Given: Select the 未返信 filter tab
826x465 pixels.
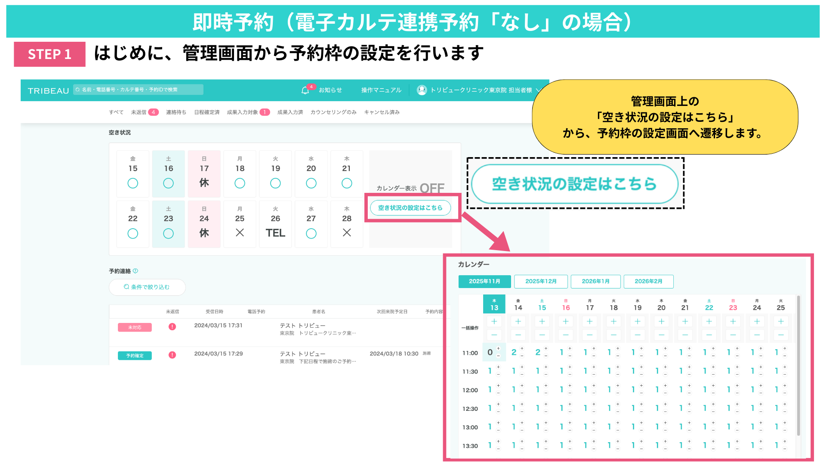Looking at the screenshot, I should [x=139, y=112].
